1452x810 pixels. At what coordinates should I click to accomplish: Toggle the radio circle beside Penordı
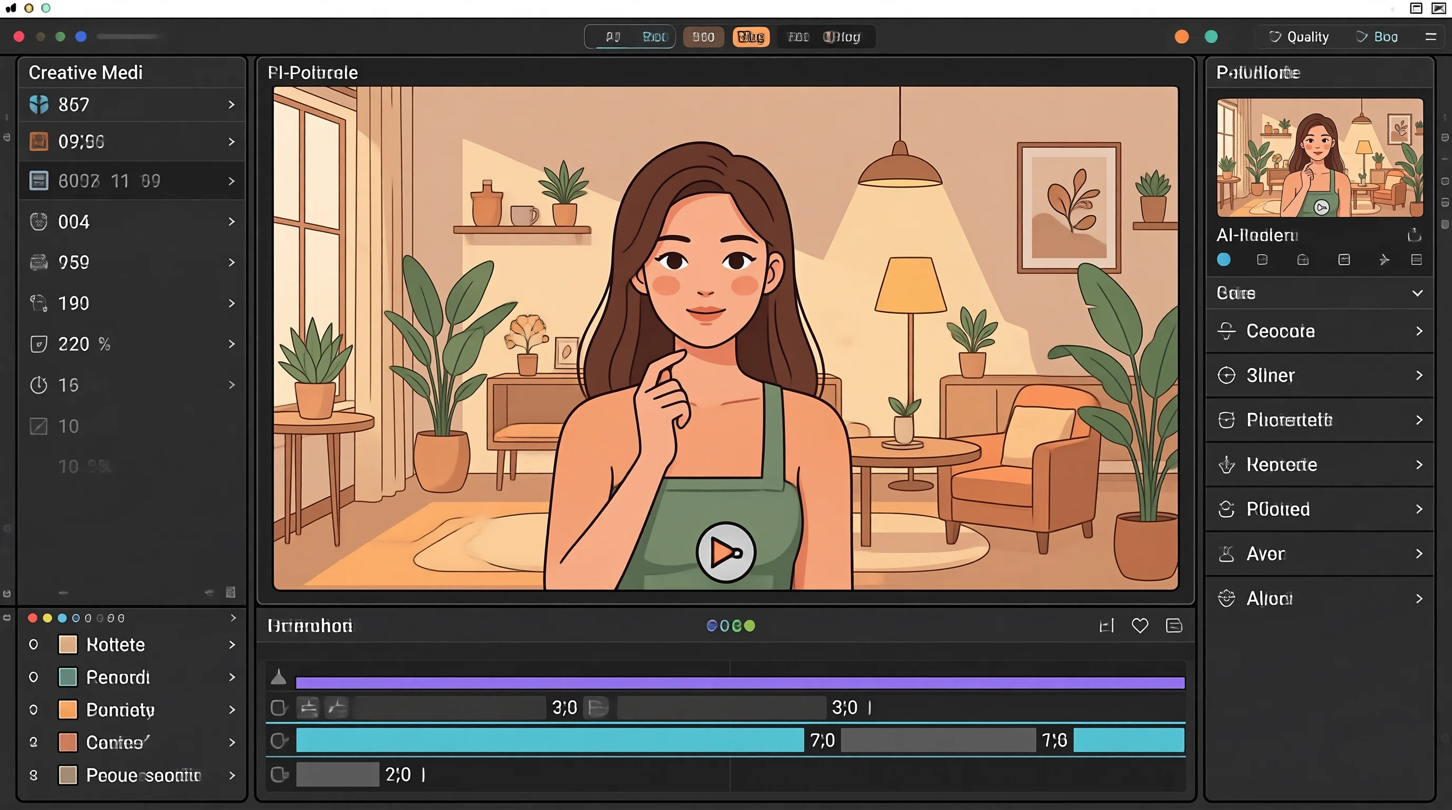[33, 677]
